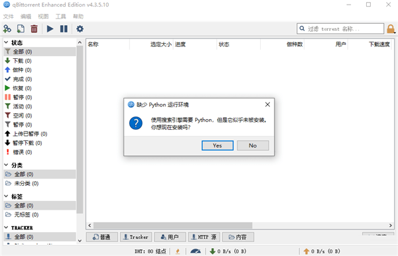Open the 帮助 menu
The height and width of the screenshot is (256, 398).
pyautogui.click(x=78, y=17)
